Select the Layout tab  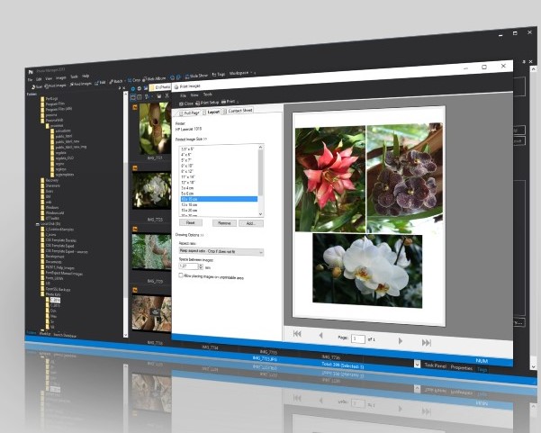click(x=212, y=113)
